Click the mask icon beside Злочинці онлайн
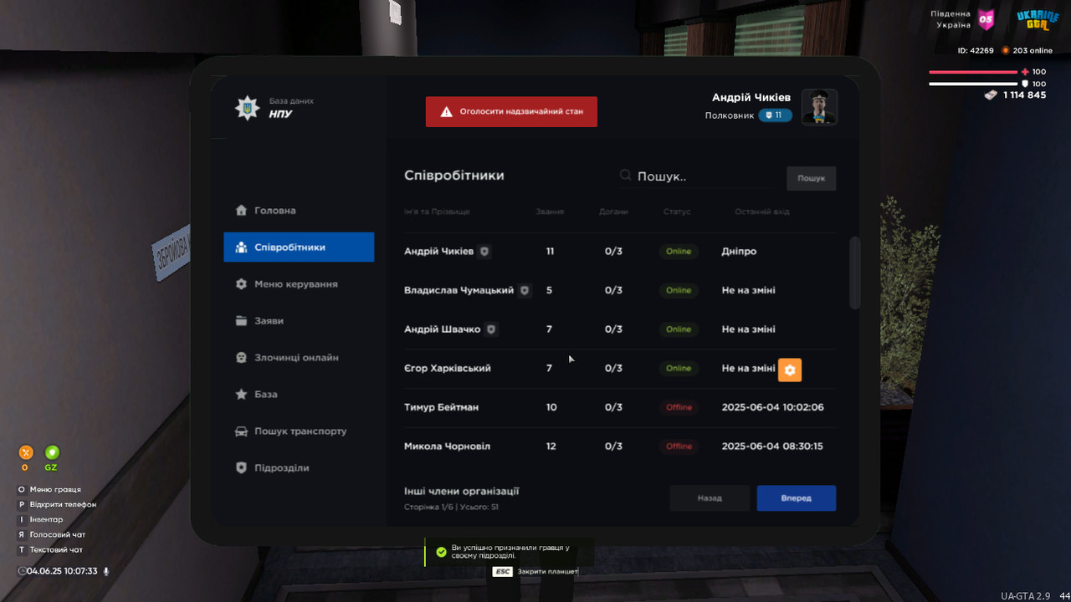The height and width of the screenshot is (602, 1071). point(241,358)
